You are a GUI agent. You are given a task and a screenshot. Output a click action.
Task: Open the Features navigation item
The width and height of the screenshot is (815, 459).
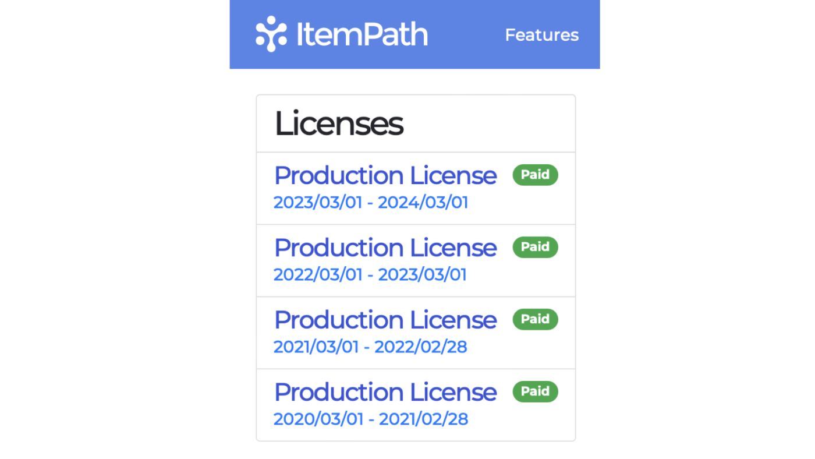(541, 35)
